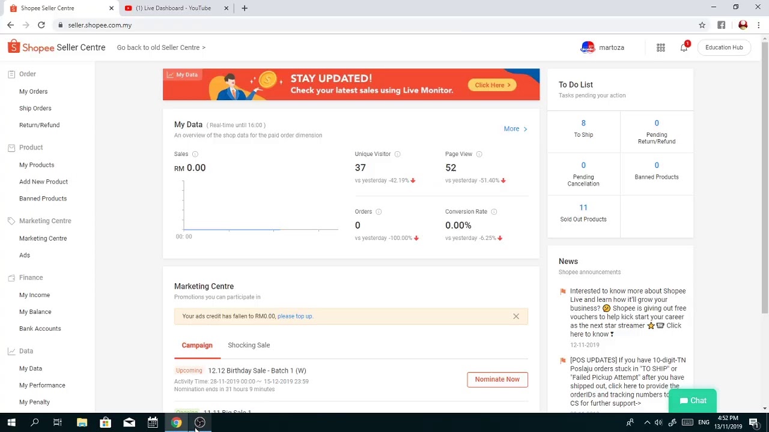Image resolution: width=769 pixels, height=432 pixels.
Task: Open My Products in the sidebar
Action: pos(37,165)
